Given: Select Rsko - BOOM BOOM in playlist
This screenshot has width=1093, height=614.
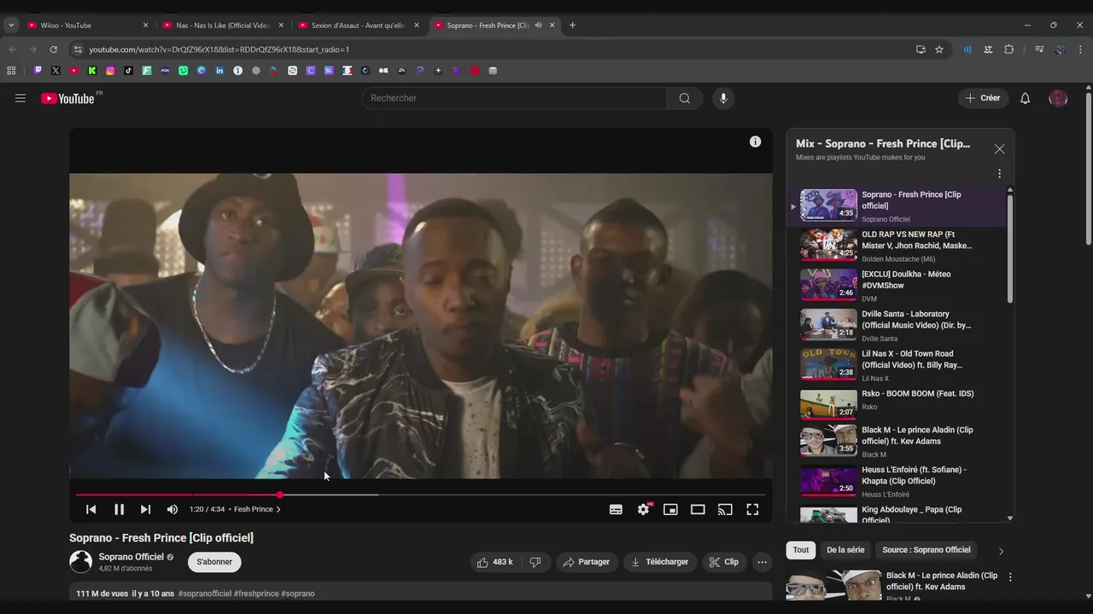Looking at the screenshot, I should (x=897, y=404).
